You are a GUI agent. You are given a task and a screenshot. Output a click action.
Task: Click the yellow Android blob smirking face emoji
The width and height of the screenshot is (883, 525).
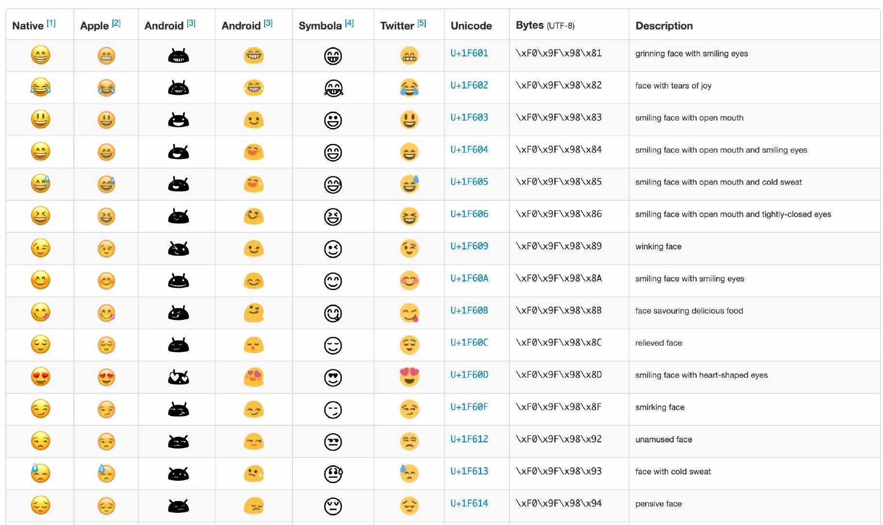coord(253,409)
